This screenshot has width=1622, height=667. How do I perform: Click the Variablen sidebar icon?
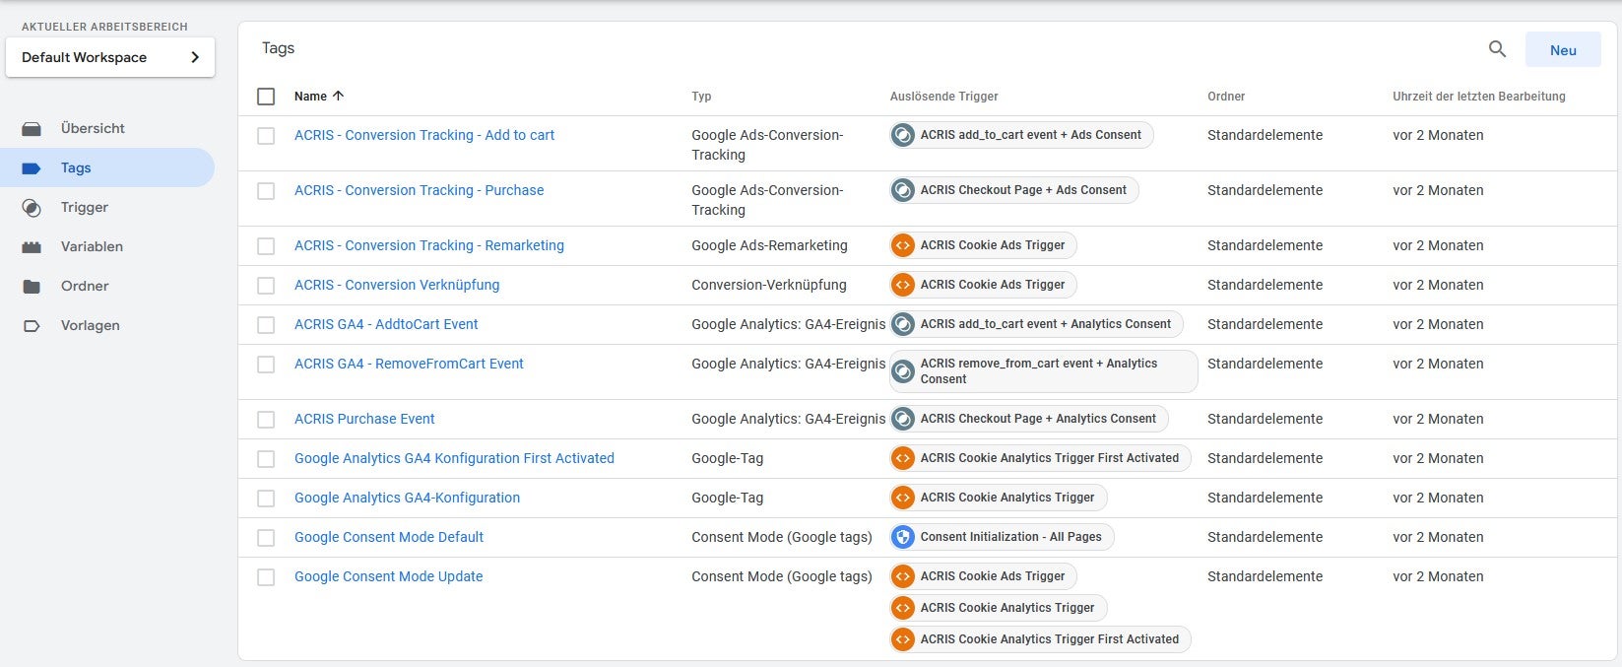(x=32, y=247)
